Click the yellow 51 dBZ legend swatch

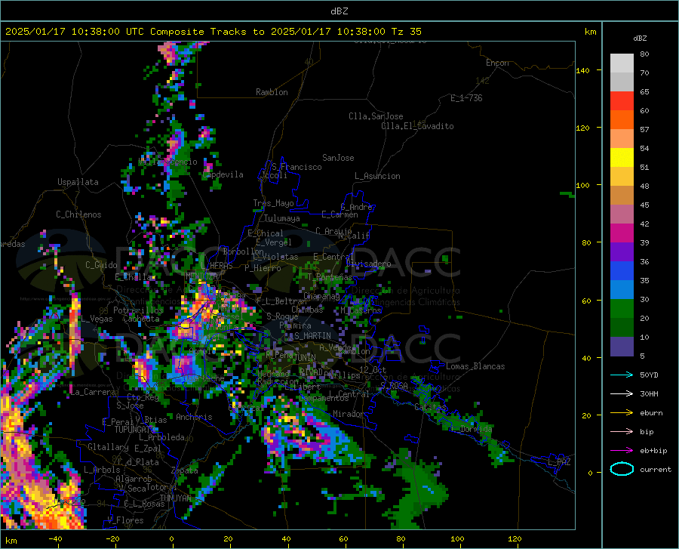622,158
